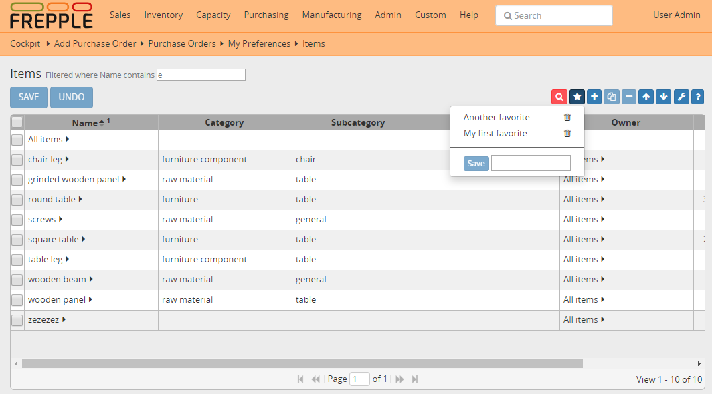Image resolution: width=712 pixels, height=394 pixels.
Task: Click the UNDO button
Action: 71,97
